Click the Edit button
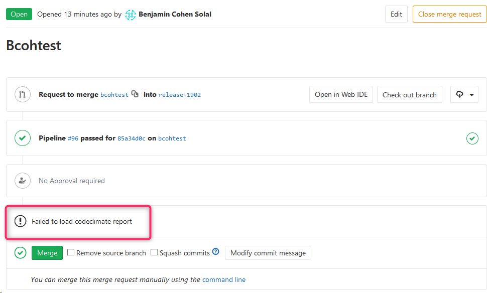Image resolution: width=487 pixels, height=293 pixels. 396,14
